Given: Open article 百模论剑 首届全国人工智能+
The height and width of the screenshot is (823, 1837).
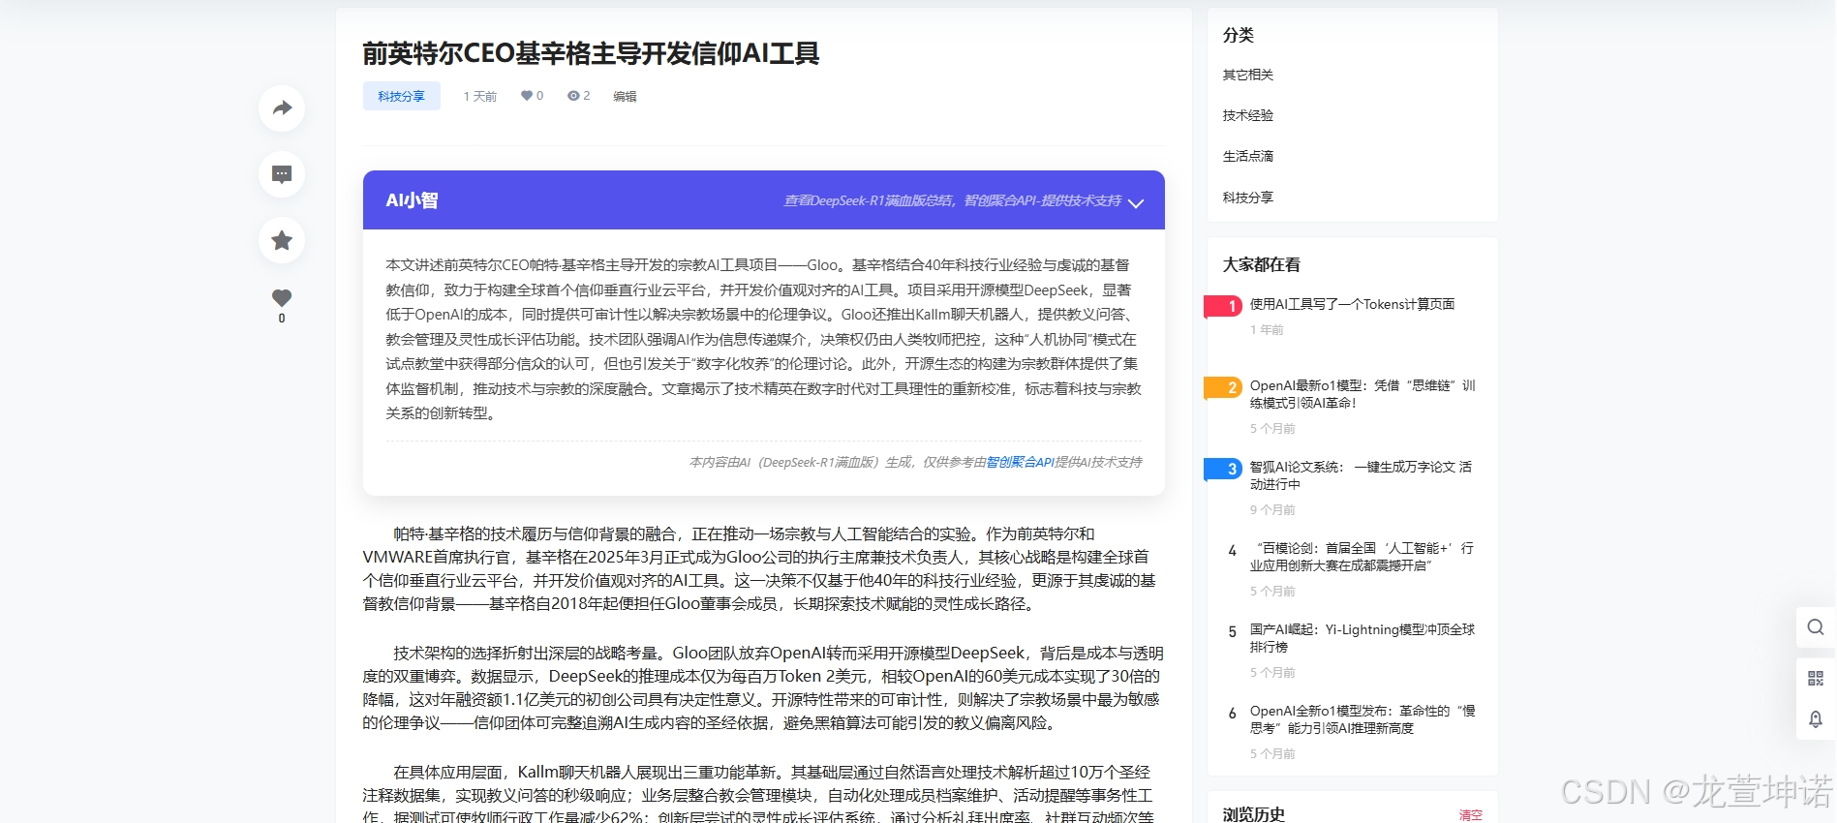Looking at the screenshot, I should click(1362, 557).
